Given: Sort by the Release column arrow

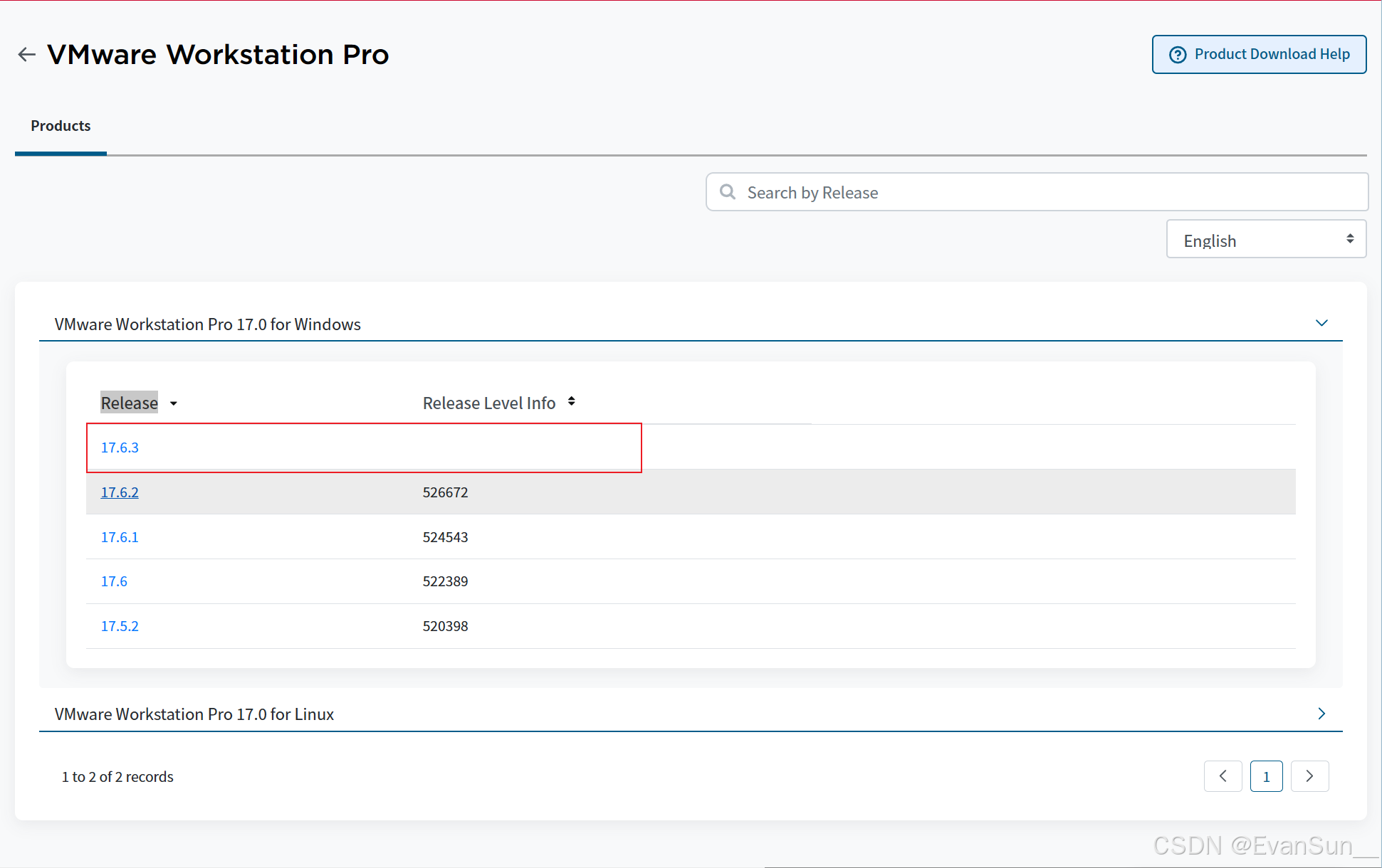Looking at the screenshot, I should (173, 403).
